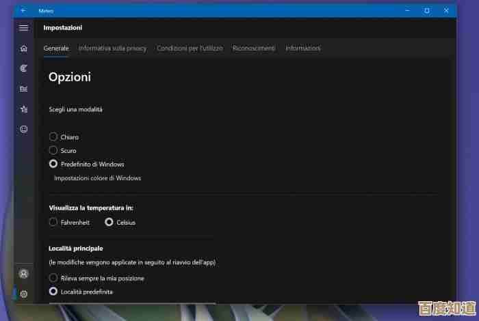479x321 pixels.
Task: Select the Località predefinita option
Action: [x=53, y=292]
